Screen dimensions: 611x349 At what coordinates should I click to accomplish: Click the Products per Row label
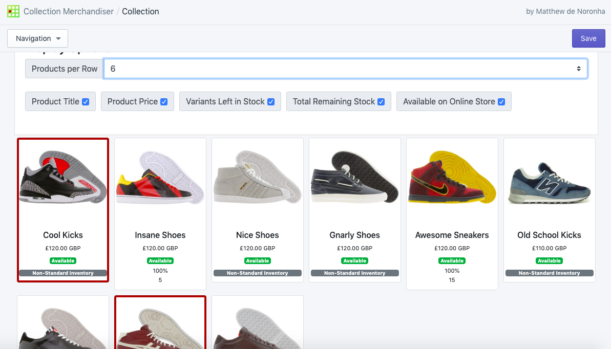(65, 69)
